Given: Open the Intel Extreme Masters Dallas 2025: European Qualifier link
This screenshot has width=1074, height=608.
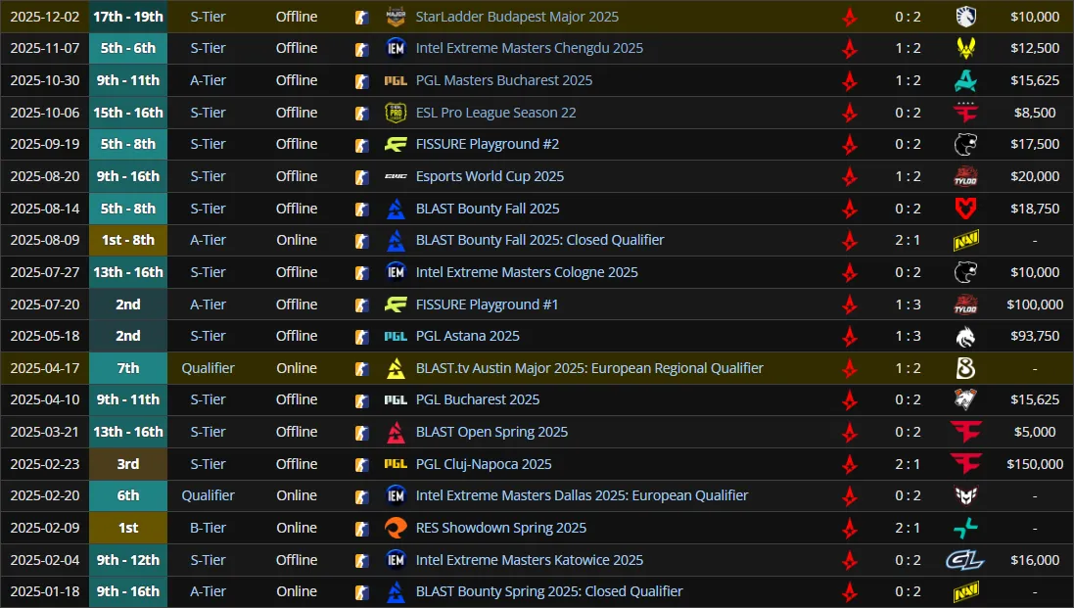Looking at the screenshot, I should (583, 495).
